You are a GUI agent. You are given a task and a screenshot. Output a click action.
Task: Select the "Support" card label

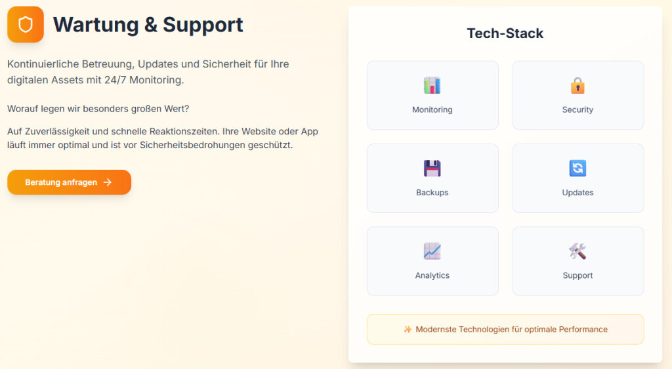577,275
